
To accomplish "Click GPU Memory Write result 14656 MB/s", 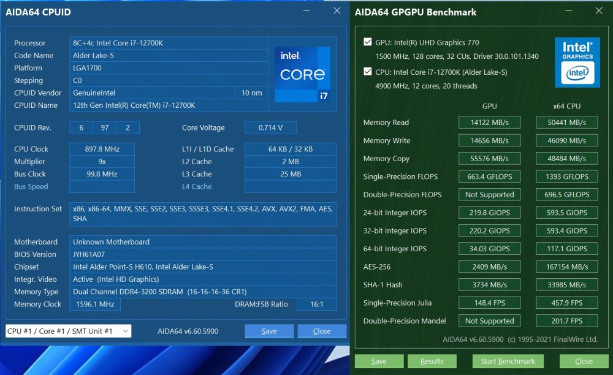I will coord(489,140).
